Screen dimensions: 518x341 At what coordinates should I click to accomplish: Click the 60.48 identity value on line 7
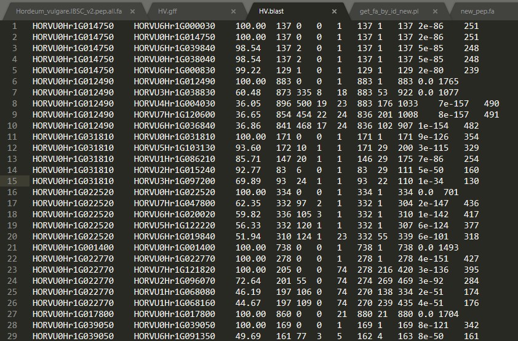[248, 92]
